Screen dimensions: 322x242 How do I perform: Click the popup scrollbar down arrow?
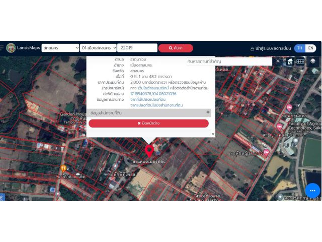[x=213, y=134]
